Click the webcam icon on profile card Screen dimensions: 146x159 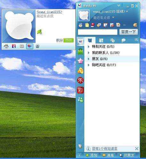pyautogui.click(x=37, y=46)
